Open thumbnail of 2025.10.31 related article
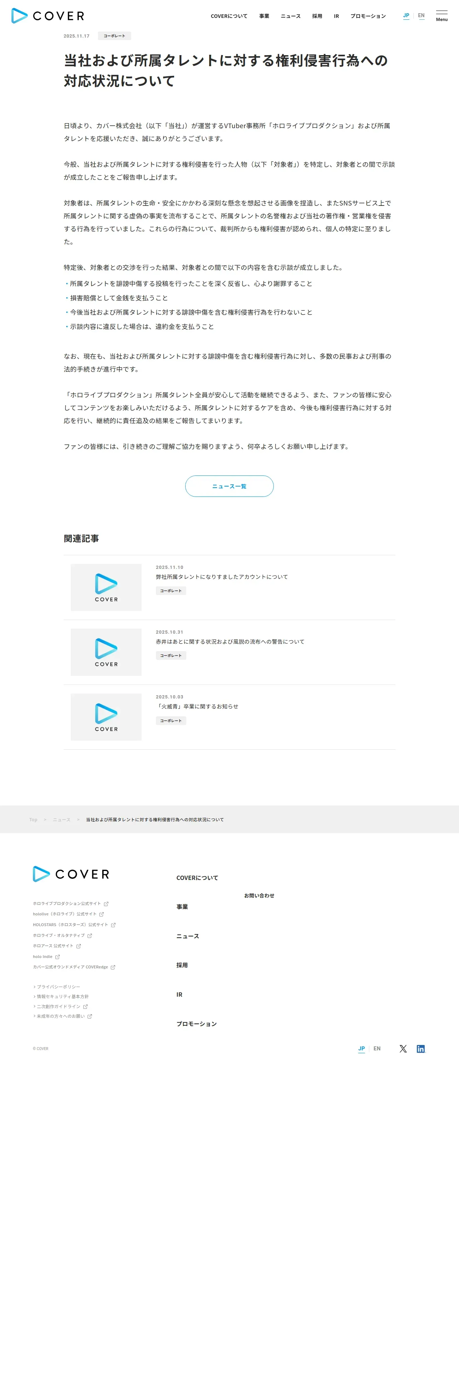This screenshot has width=459, height=1379. pos(106,652)
